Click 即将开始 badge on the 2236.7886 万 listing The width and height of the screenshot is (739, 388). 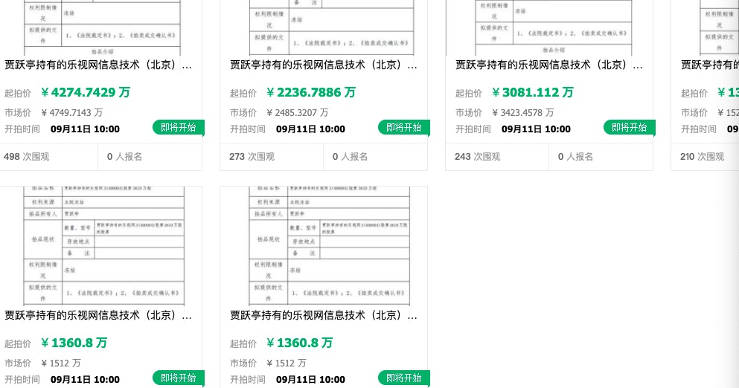coord(404,128)
